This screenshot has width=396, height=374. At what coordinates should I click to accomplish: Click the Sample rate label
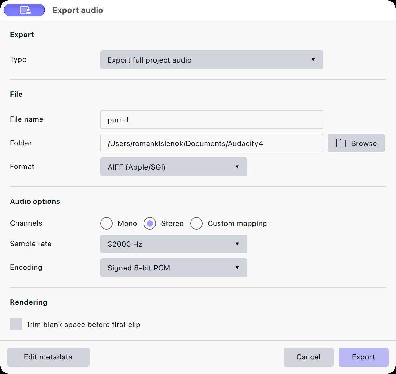pyautogui.click(x=31, y=244)
